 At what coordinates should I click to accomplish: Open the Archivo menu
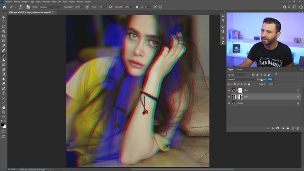(9, 2)
